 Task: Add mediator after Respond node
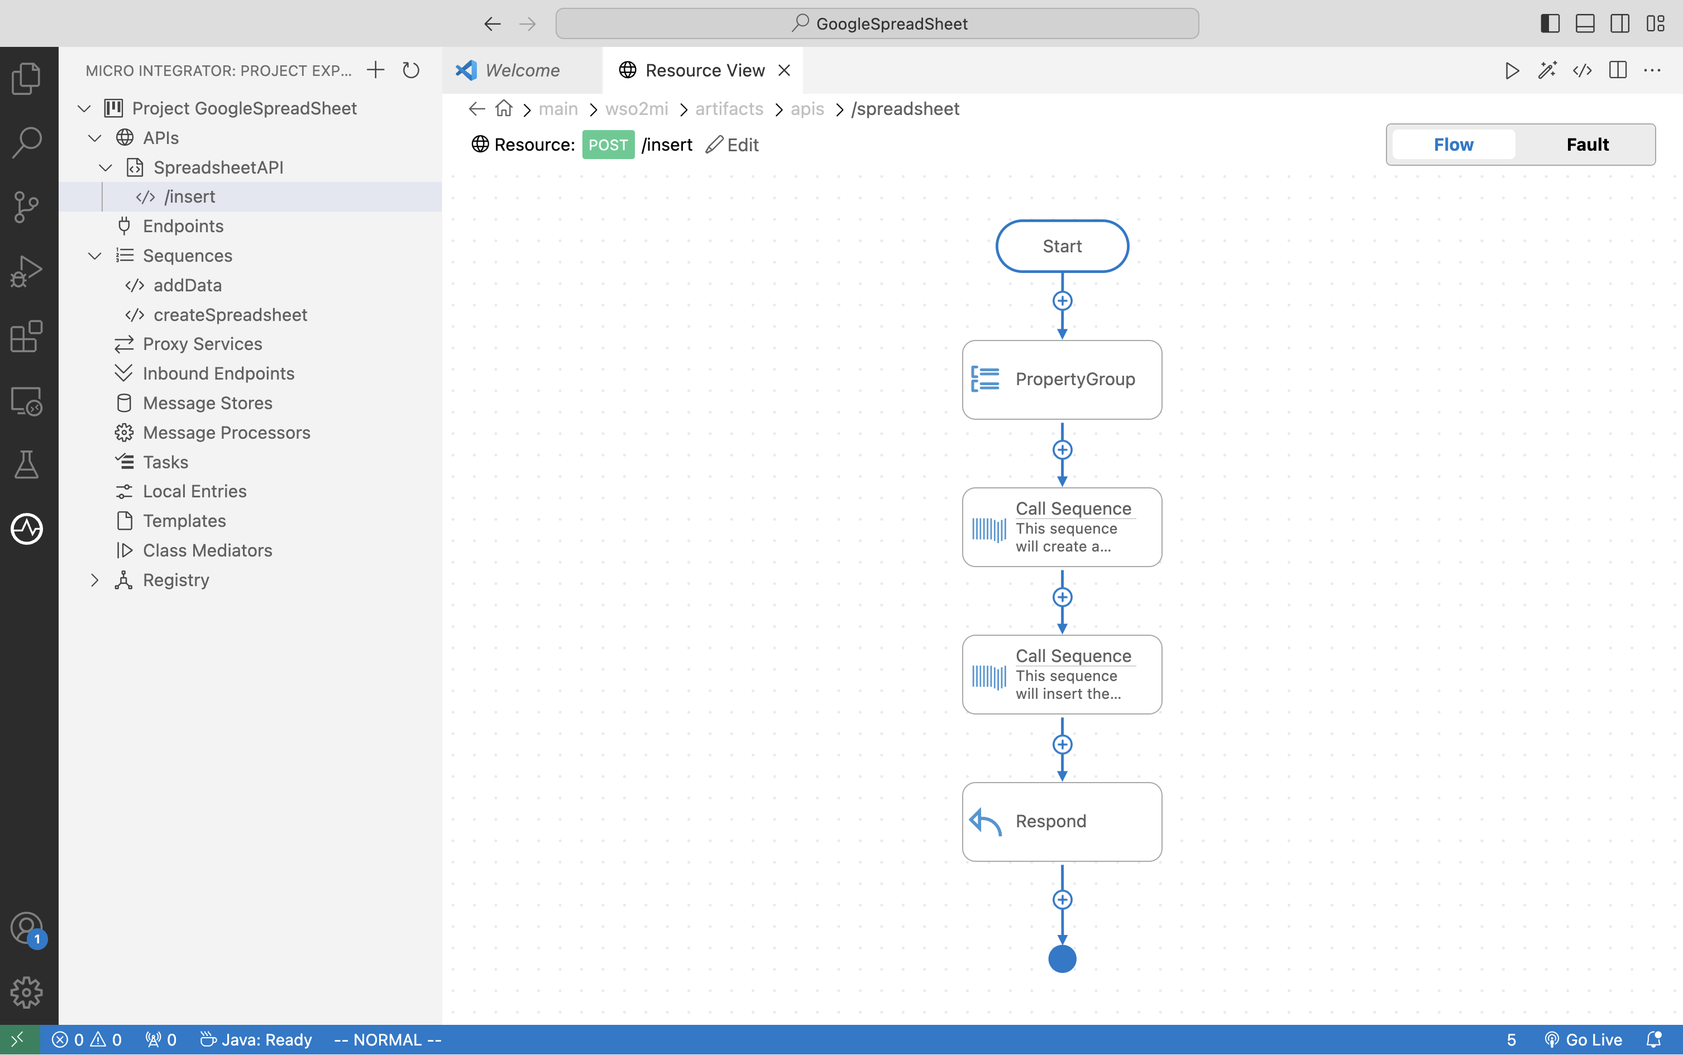[x=1062, y=899]
